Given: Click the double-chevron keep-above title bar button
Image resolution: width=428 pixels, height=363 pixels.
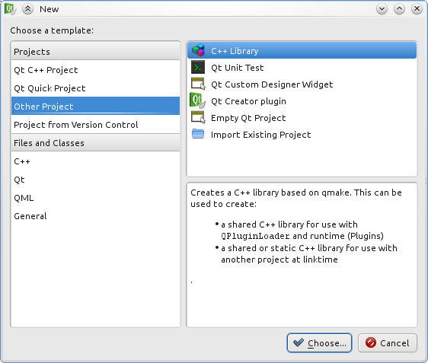Looking at the screenshot, I should click(27, 9).
